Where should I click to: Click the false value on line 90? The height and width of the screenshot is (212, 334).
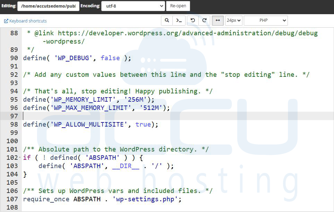click(x=110, y=58)
